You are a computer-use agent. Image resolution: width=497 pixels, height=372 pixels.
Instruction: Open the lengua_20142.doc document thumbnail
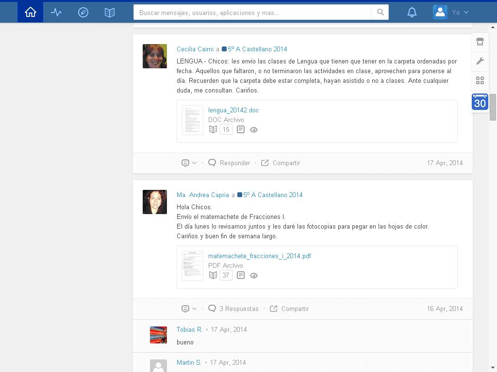pyautogui.click(x=192, y=120)
